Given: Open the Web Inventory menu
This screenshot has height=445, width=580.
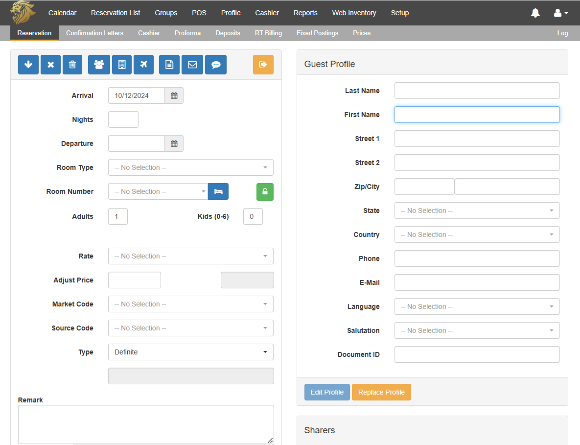Looking at the screenshot, I should [354, 13].
